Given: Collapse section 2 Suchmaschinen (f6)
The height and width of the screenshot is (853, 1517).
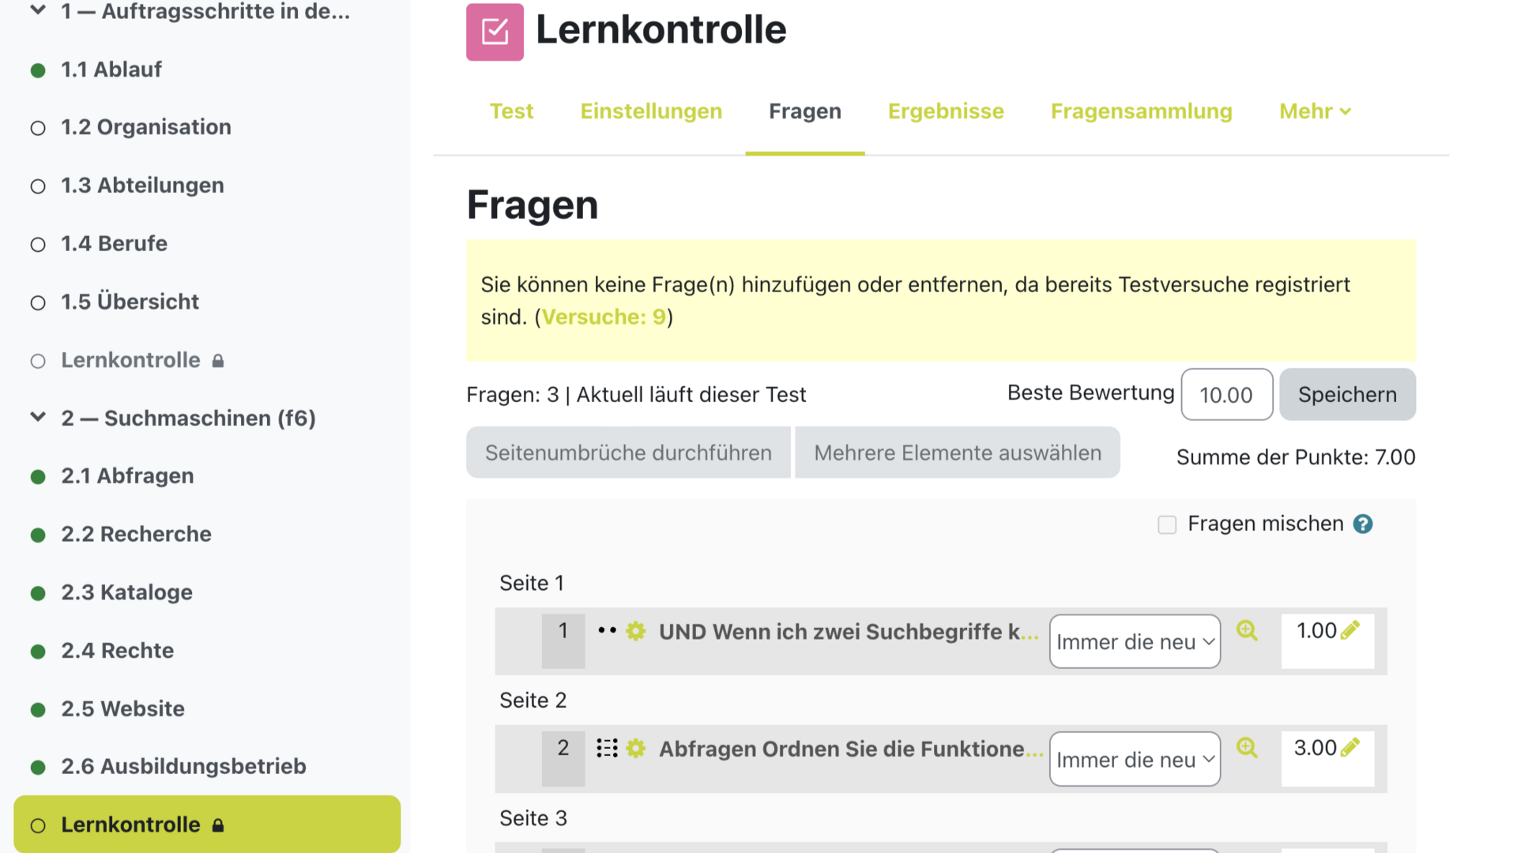Looking at the screenshot, I should [38, 417].
